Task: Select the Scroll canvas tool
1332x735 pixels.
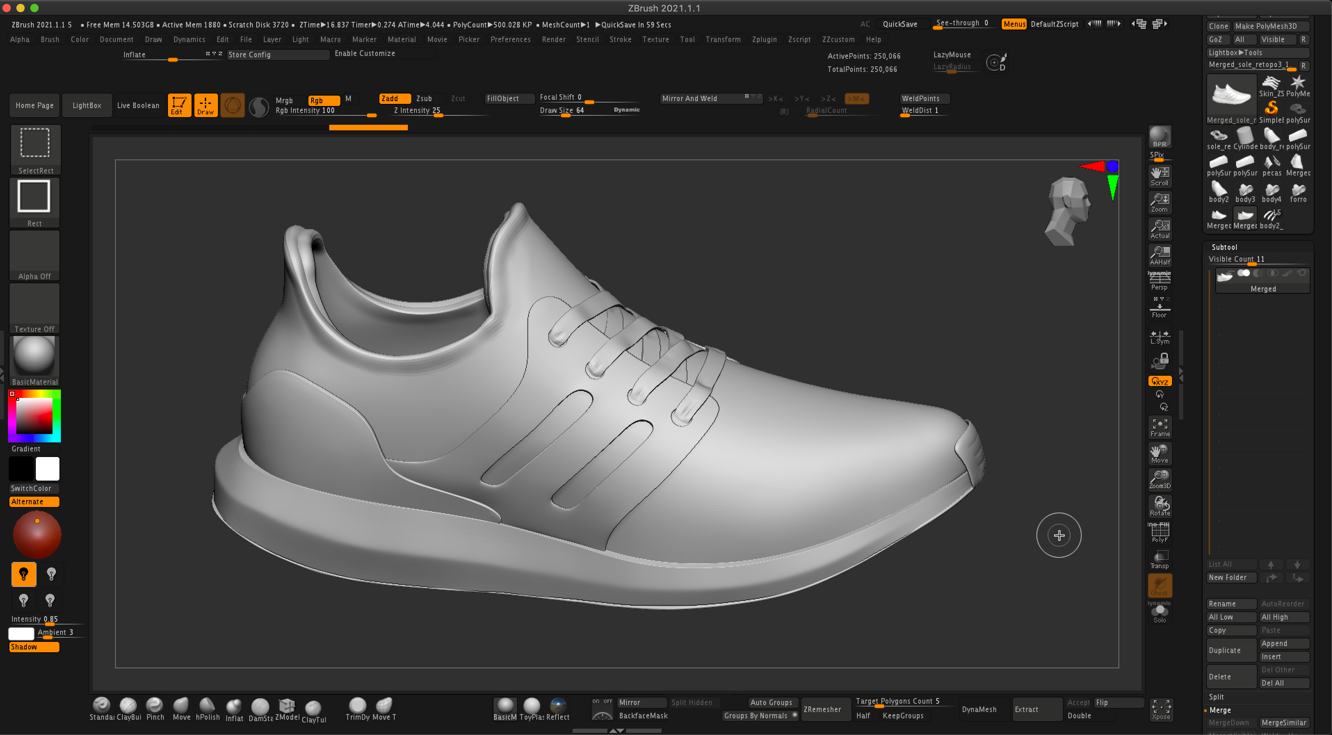Action: tap(1159, 176)
